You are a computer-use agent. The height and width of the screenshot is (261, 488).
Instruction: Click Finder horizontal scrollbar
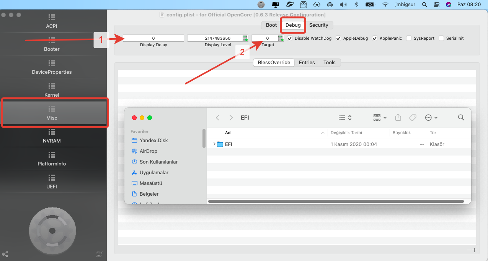pos(336,201)
